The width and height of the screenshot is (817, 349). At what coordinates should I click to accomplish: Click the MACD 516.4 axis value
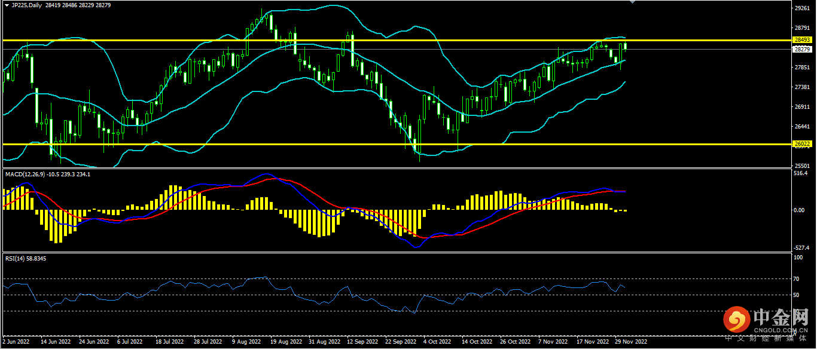coord(800,173)
